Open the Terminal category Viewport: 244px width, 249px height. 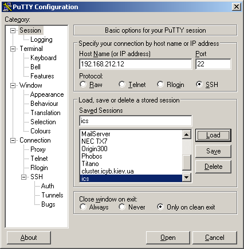[x=31, y=49]
